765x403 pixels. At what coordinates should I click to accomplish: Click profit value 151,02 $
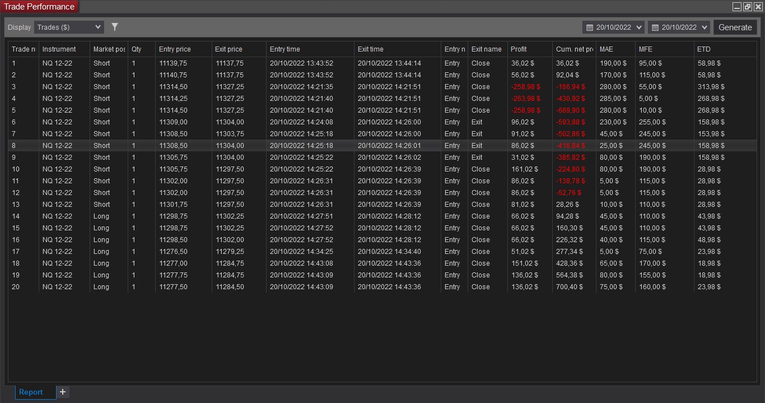[x=524, y=263]
